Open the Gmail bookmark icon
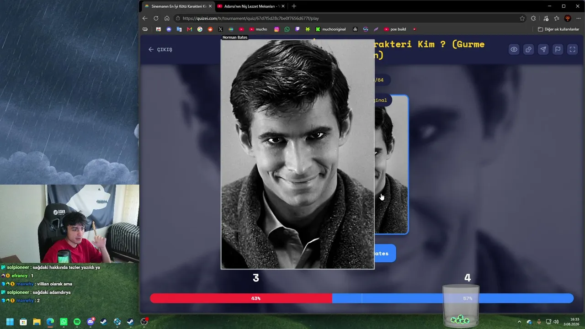Screen dimensions: 585x329 [x=189, y=29]
